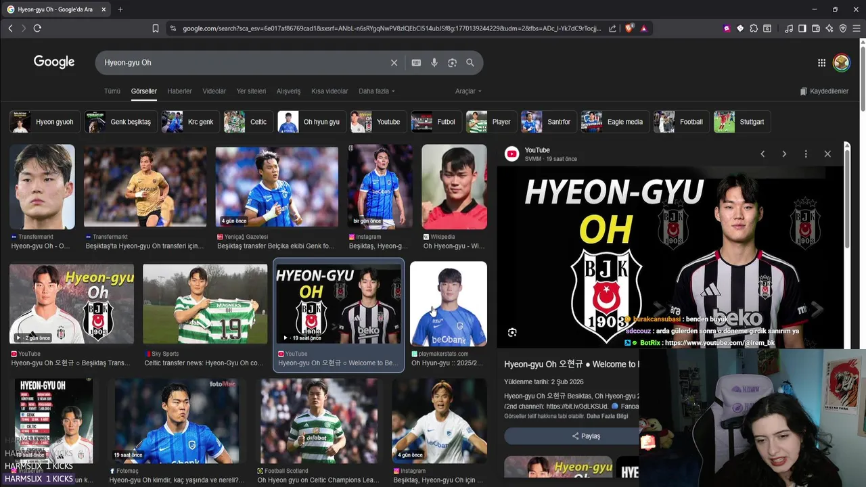
Task: Filter by Hyeon gyuoh chip
Action: click(45, 122)
